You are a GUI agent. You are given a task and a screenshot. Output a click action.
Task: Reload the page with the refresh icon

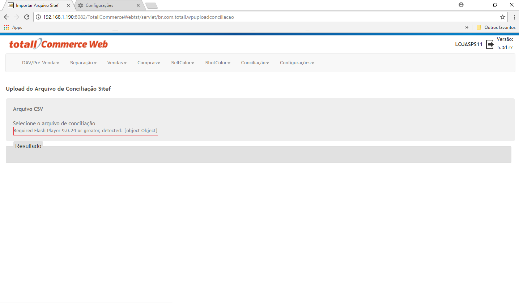26,17
